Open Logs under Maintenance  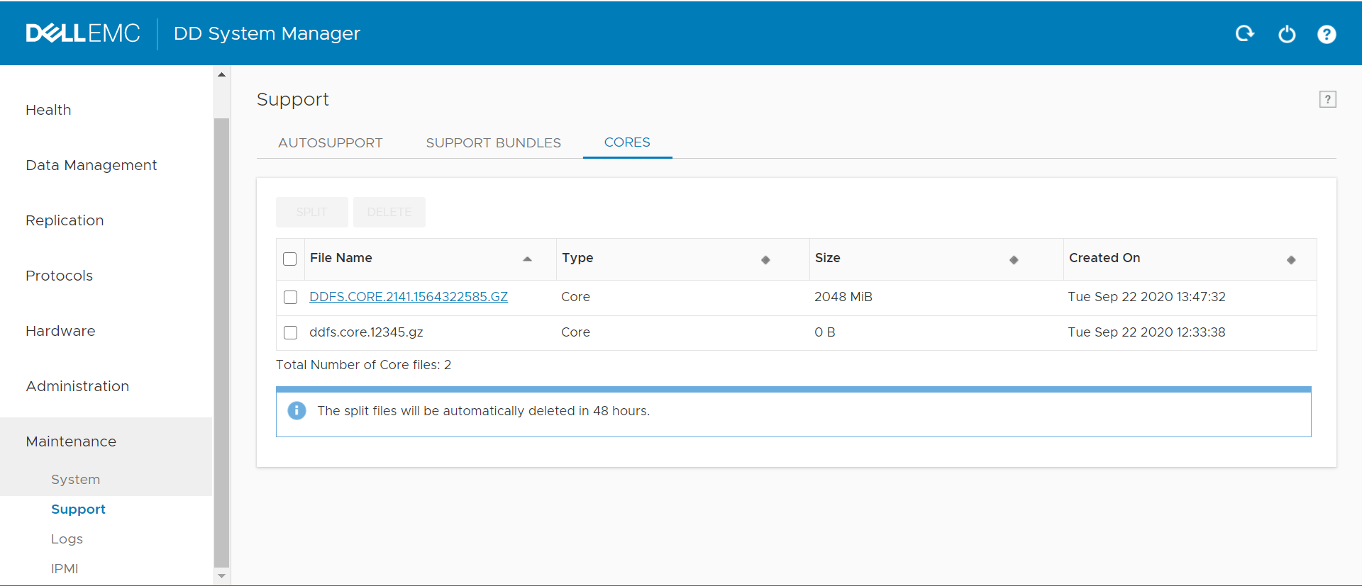coord(67,539)
